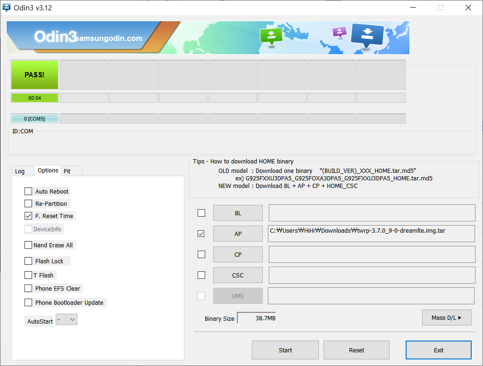This screenshot has width=483, height=366.
Task: Enable Phone Bootloader Update checkbox
Action: [28, 302]
